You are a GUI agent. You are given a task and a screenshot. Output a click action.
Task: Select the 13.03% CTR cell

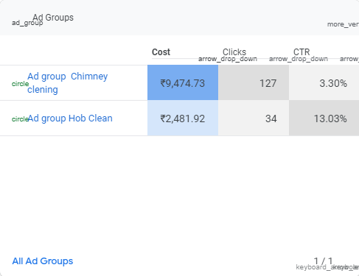(324, 118)
